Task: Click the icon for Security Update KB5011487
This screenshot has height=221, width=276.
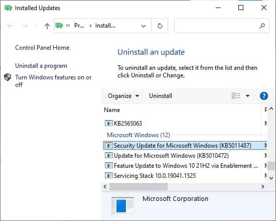Action: [109, 145]
